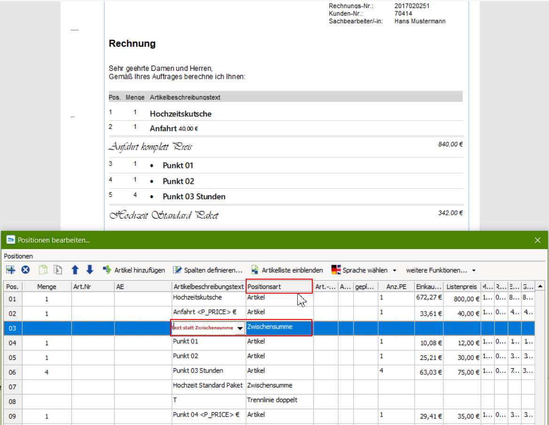
Task: Click the 840,00 € subtotal in document
Action: coord(450,144)
